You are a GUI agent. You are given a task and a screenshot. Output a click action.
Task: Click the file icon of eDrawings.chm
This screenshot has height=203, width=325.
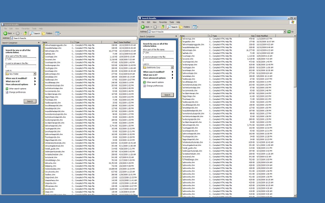(x=181, y=39)
